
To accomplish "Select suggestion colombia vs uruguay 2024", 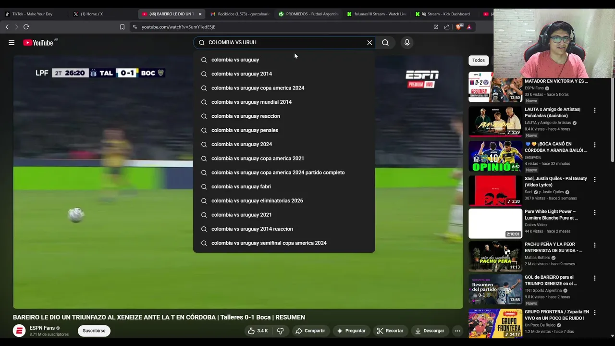I will 284,144.
